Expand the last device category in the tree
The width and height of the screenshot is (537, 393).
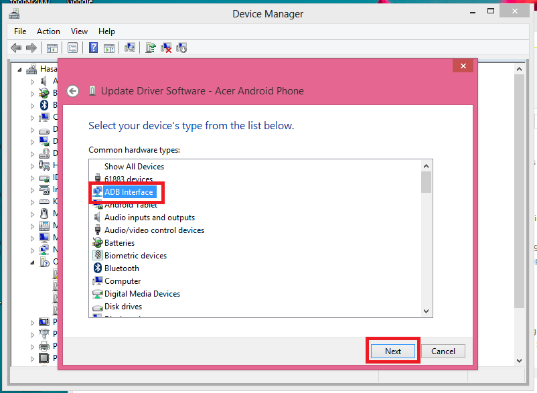32,358
